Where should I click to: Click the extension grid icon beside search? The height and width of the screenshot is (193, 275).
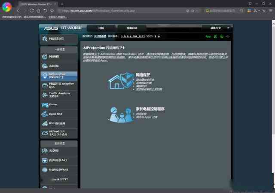(x=249, y=11)
